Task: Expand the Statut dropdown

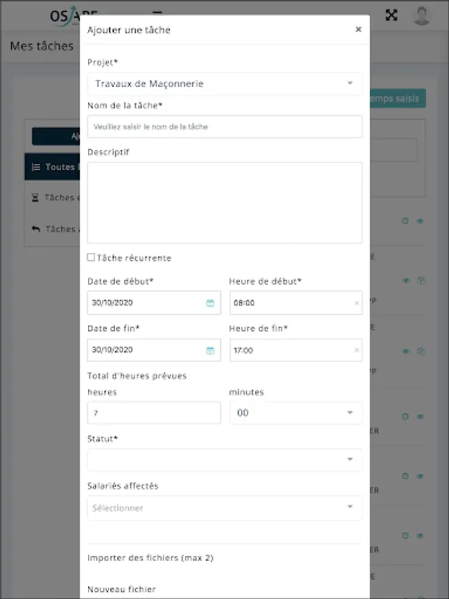Action: [350, 460]
